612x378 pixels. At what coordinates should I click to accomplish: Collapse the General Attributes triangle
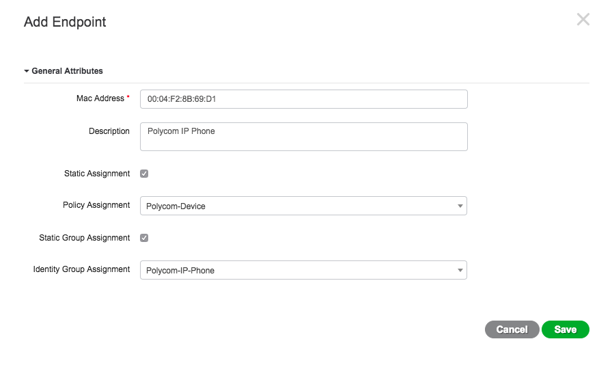click(27, 71)
